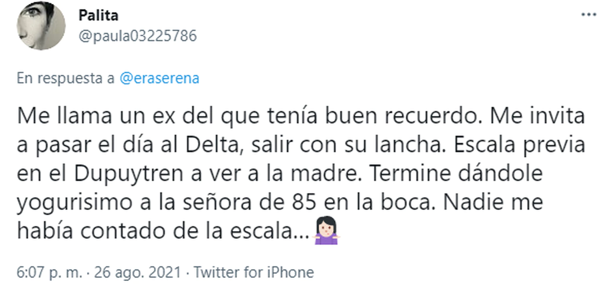This screenshot has height=292, width=609.
Task: Open the three-dot more options menu
Action: 588,15
